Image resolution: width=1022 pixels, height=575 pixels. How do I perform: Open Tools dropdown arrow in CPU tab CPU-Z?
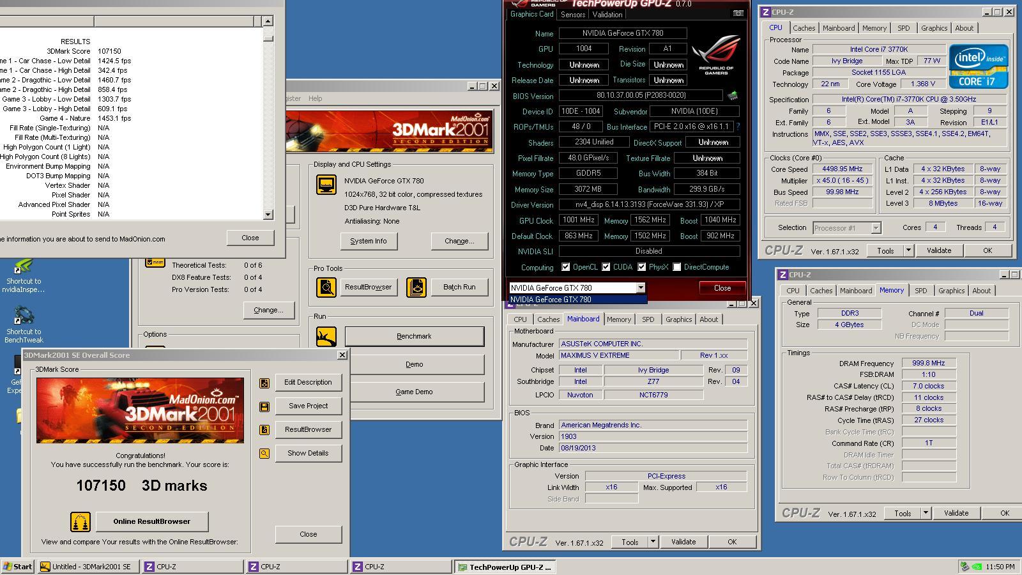908,250
